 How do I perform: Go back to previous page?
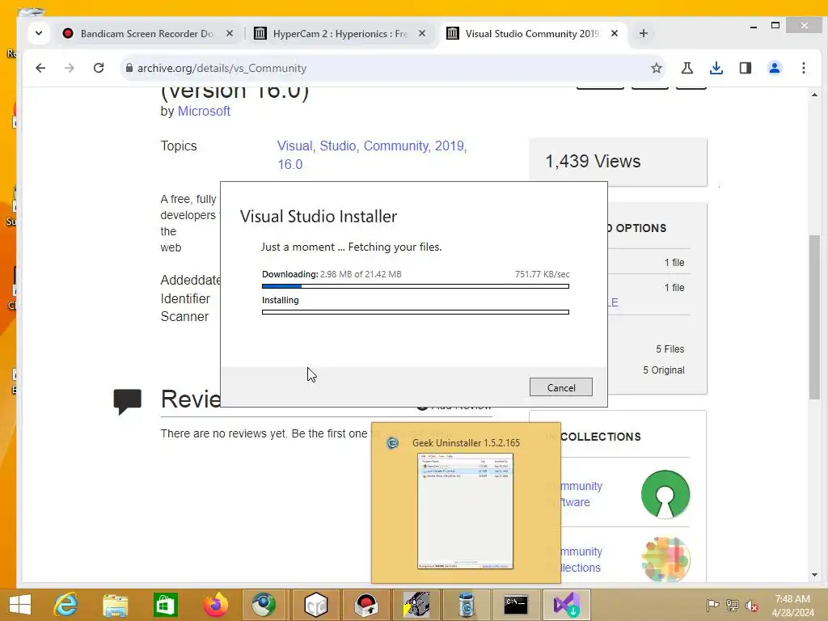[40, 68]
